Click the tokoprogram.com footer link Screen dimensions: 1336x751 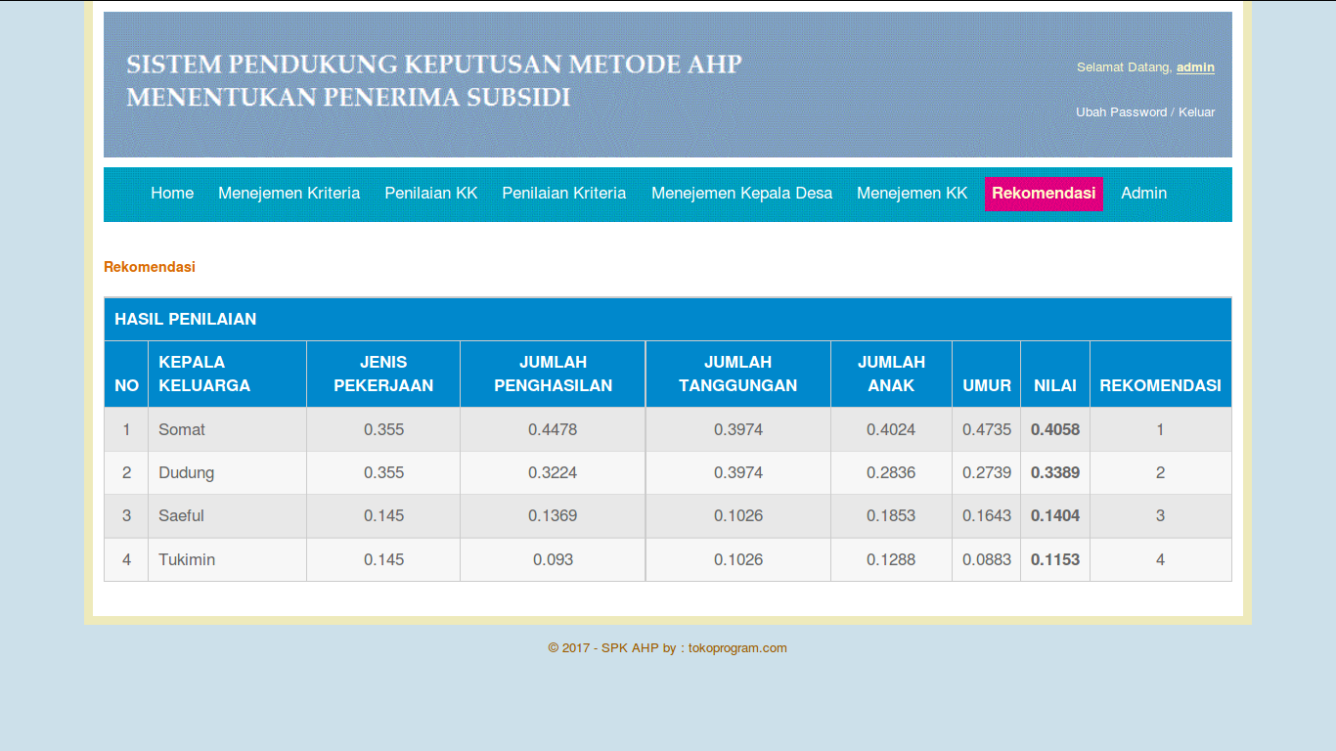point(737,647)
